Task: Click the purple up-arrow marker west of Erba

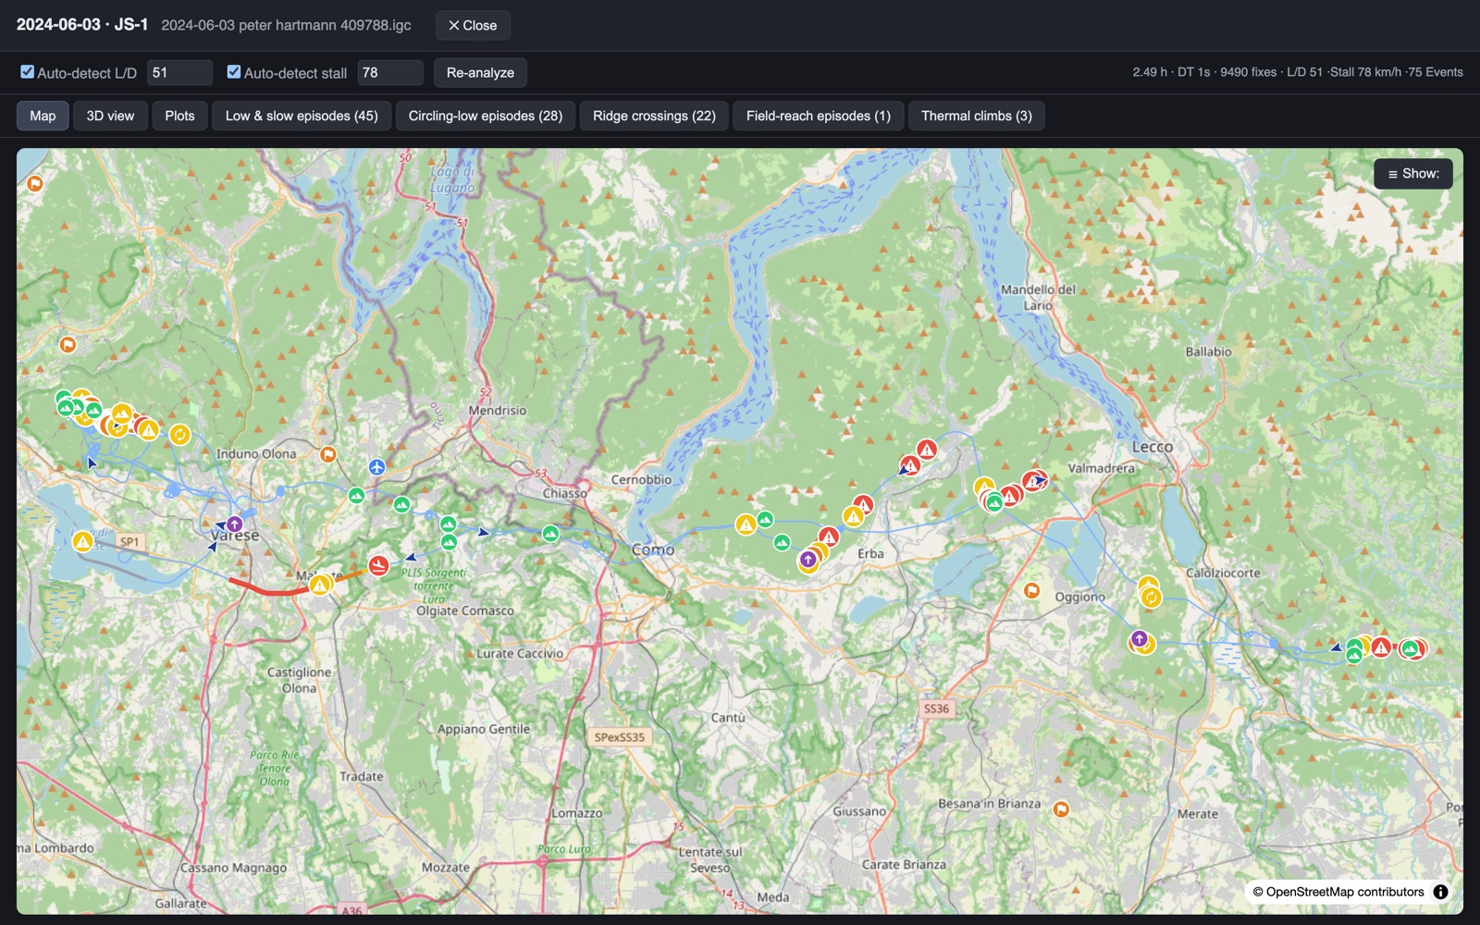Action: [x=808, y=559]
